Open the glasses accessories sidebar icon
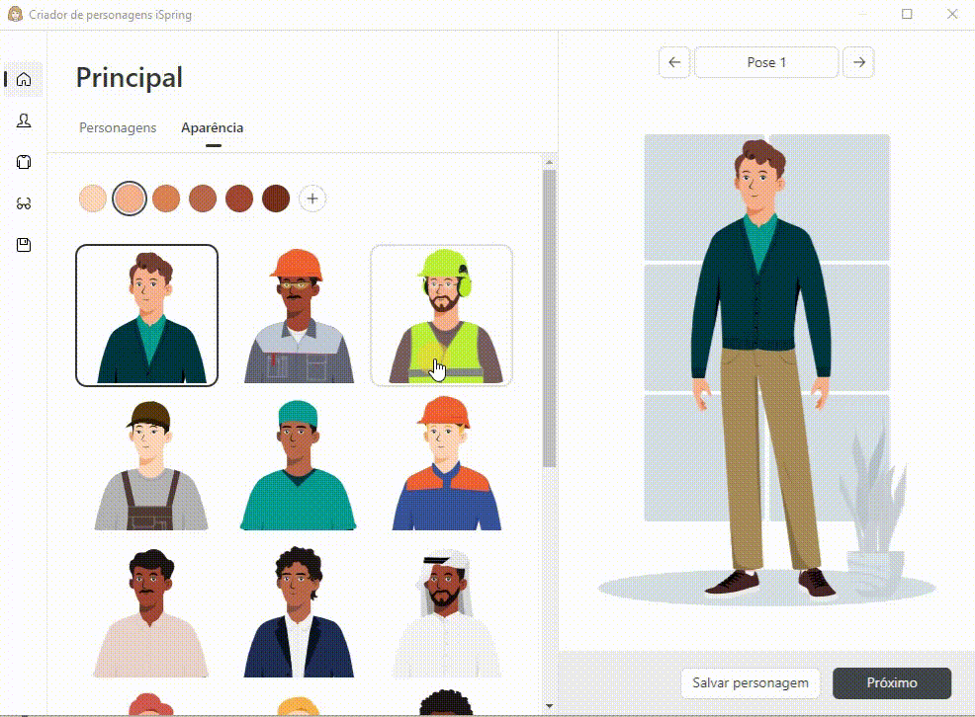 coord(24,203)
